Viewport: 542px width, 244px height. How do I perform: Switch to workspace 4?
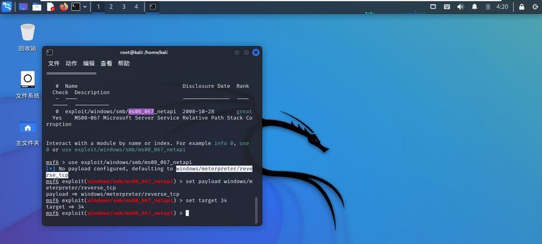[136, 7]
